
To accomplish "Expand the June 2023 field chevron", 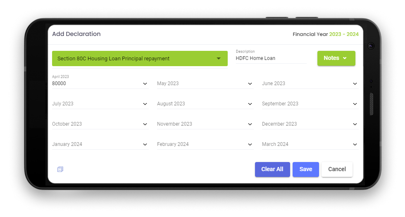I will [355, 83].
